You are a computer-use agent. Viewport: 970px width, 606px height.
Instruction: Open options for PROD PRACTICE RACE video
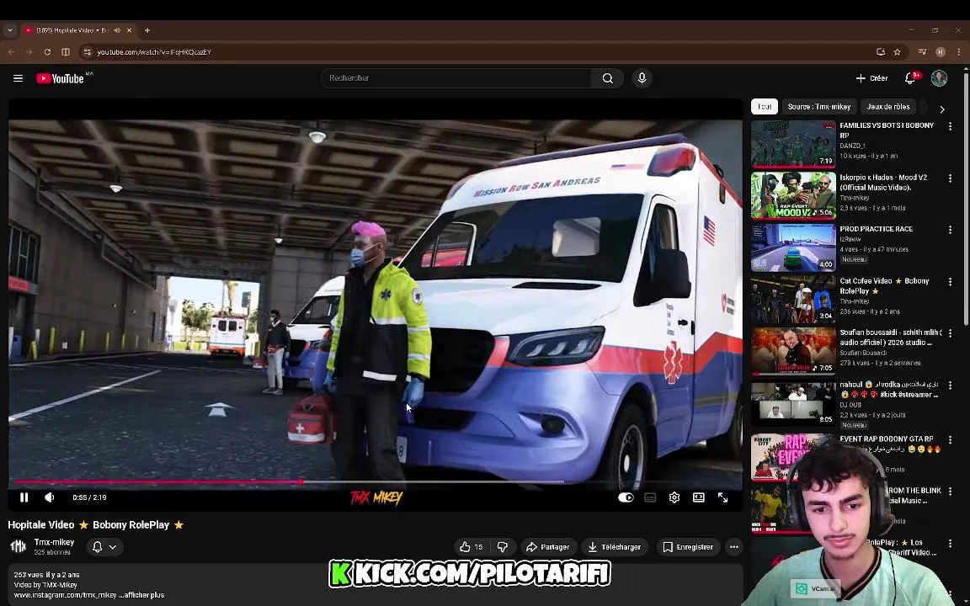point(950,230)
